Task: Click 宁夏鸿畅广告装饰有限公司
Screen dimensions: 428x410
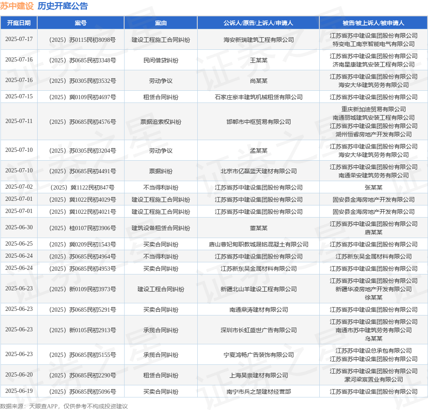Action: 258,355
